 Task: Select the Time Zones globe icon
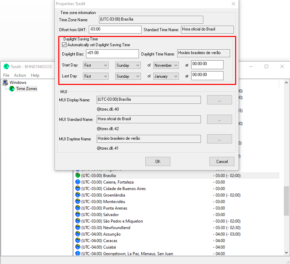tap(12, 89)
